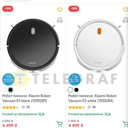The image size is (128, 128).
Task: Add white Xiaomi E5 to wishlist heart
Action: pos(126,10)
